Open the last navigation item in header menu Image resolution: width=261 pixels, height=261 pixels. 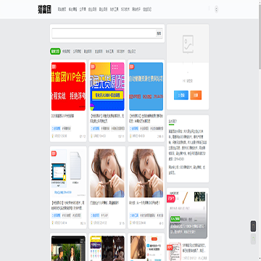coord(147,9)
